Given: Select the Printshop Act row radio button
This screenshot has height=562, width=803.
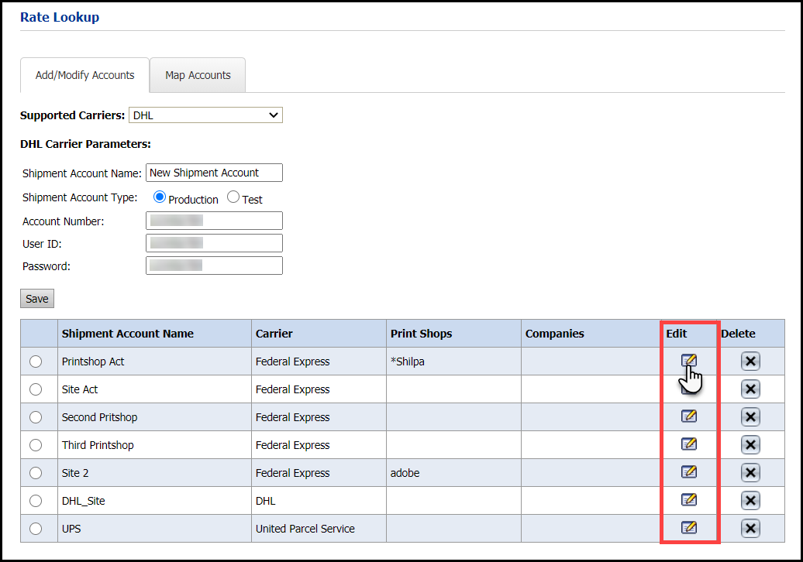Looking at the screenshot, I should click(36, 362).
